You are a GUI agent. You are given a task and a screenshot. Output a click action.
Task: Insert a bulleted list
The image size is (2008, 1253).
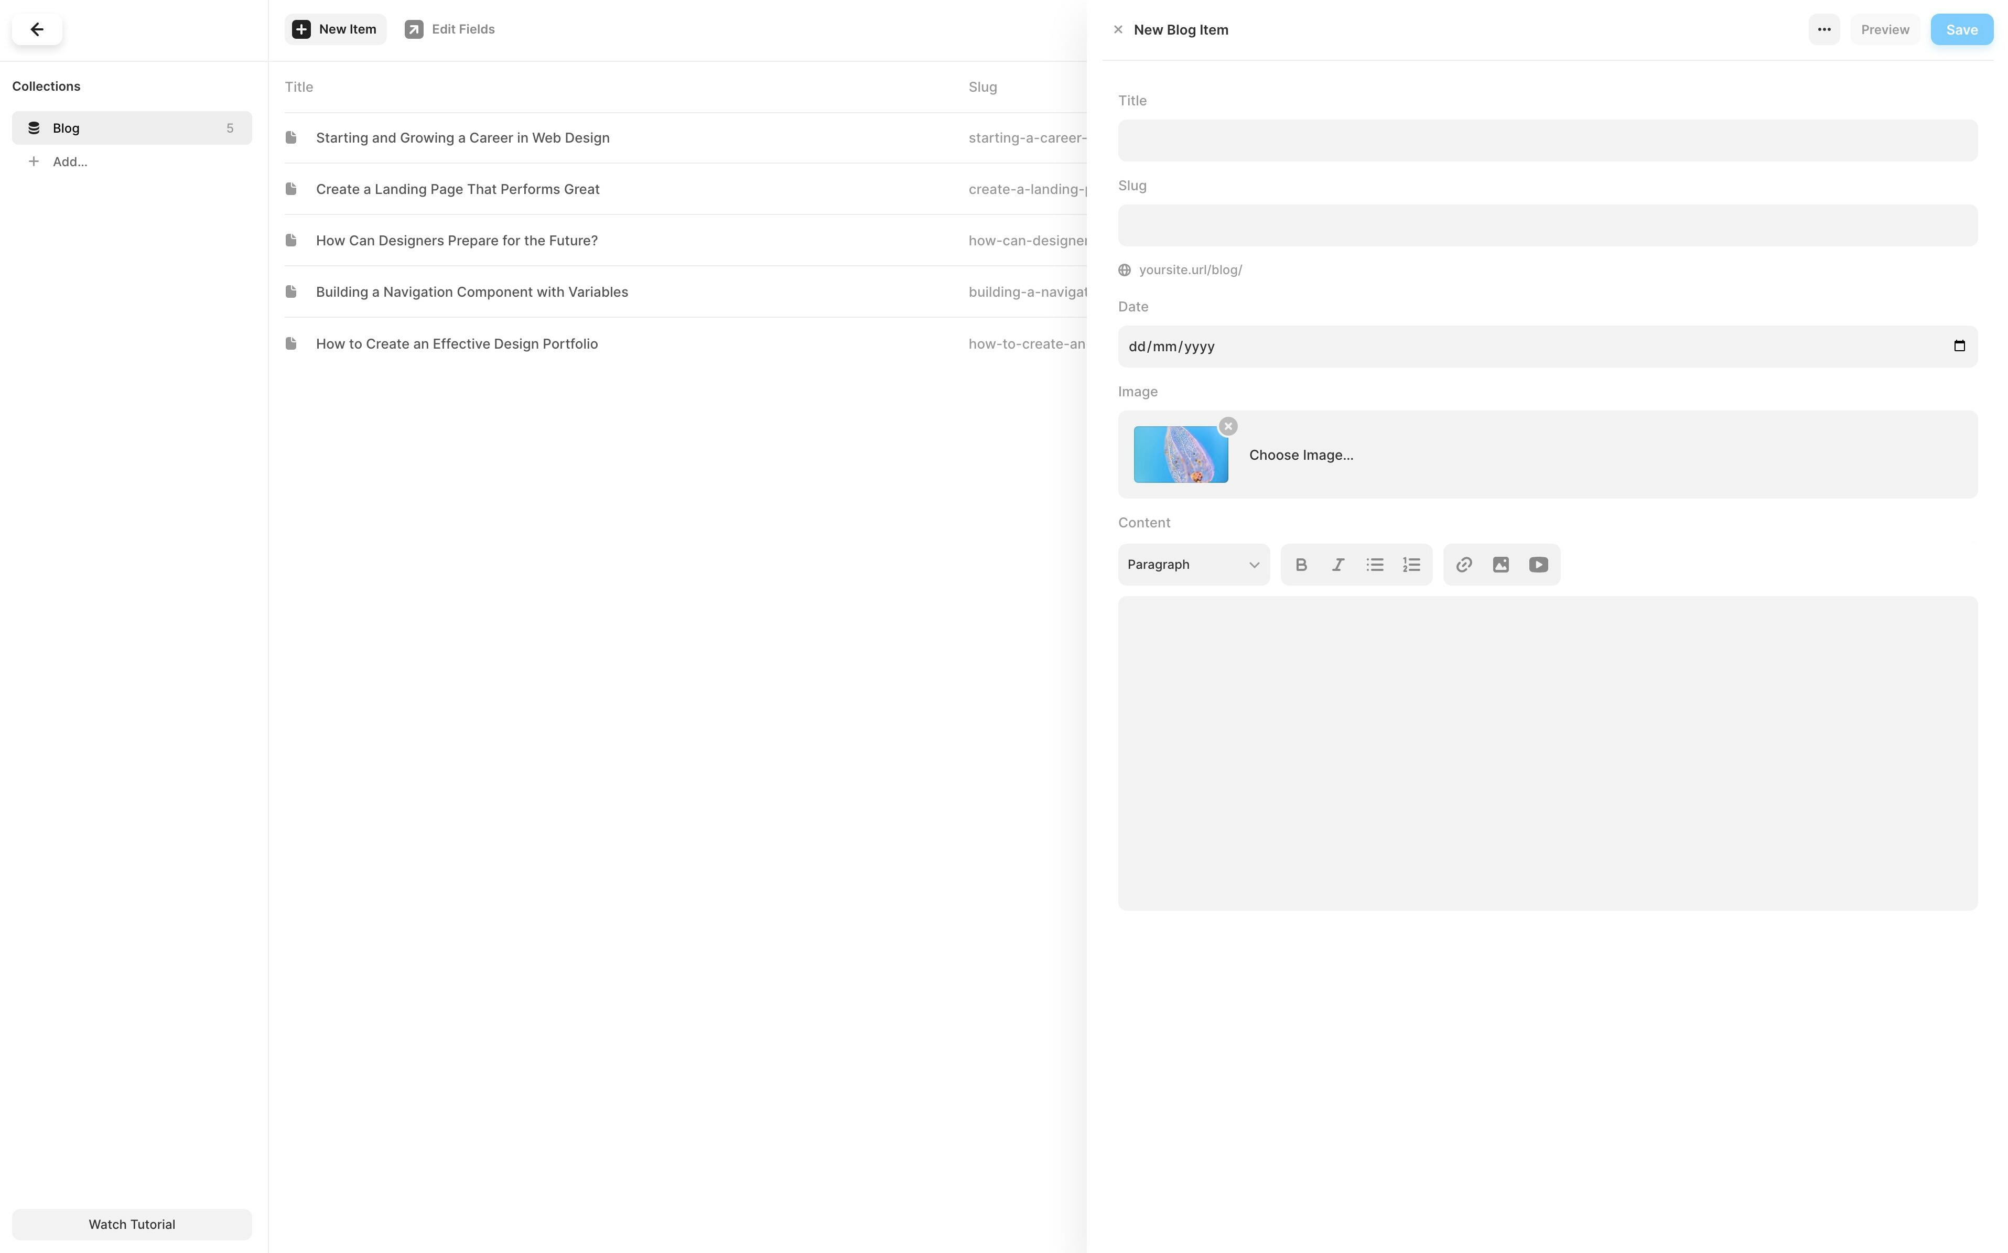tap(1375, 564)
